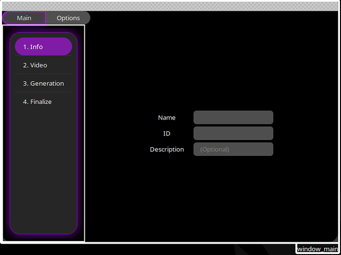Focus the ID text field

pyautogui.click(x=233, y=133)
